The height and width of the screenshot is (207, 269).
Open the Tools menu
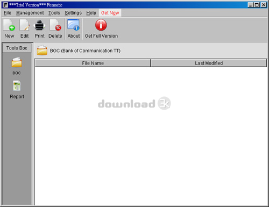pos(54,13)
